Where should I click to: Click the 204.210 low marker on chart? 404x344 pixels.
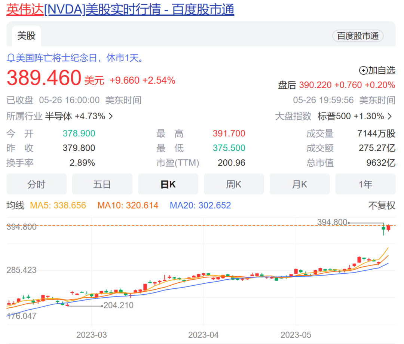(118, 305)
